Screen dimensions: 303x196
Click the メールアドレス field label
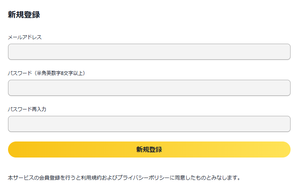click(24, 37)
